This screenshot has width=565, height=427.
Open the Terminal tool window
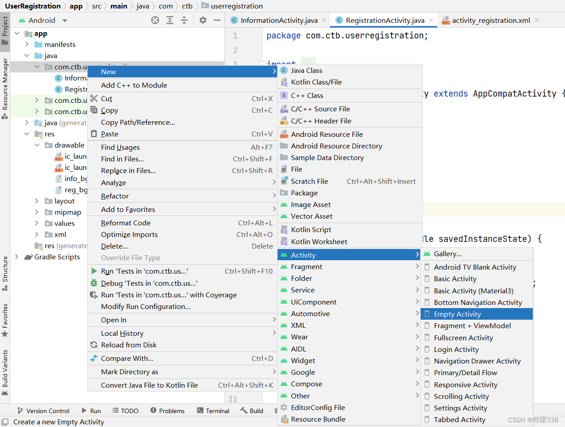(213, 410)
